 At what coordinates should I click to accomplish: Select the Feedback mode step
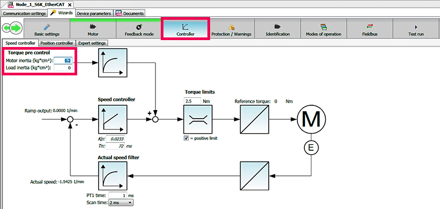[139, 28]
